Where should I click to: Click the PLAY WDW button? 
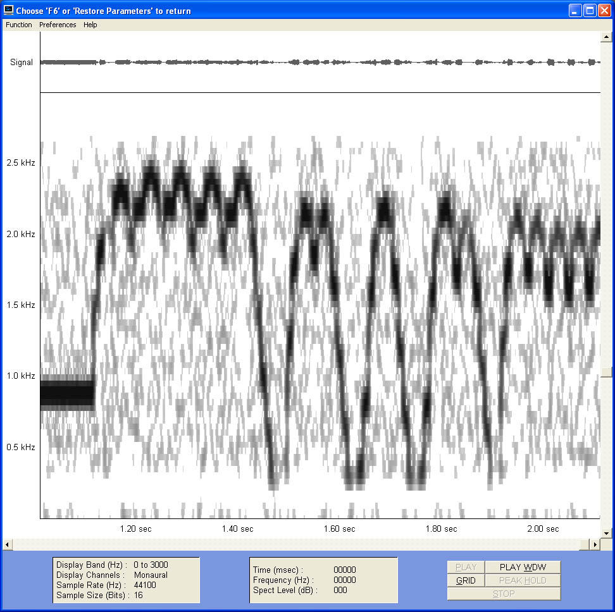tap(523, 567)
